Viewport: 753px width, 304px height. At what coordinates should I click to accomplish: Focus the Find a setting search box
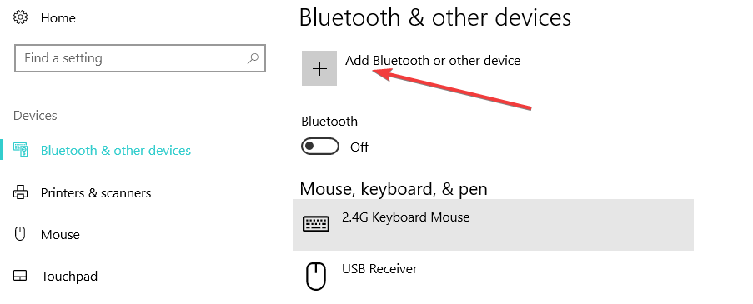click(x=140, y=58)
